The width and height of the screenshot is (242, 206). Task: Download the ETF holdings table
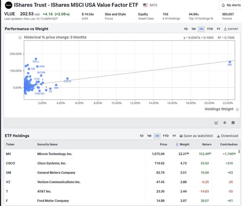[x=227, y=136]
